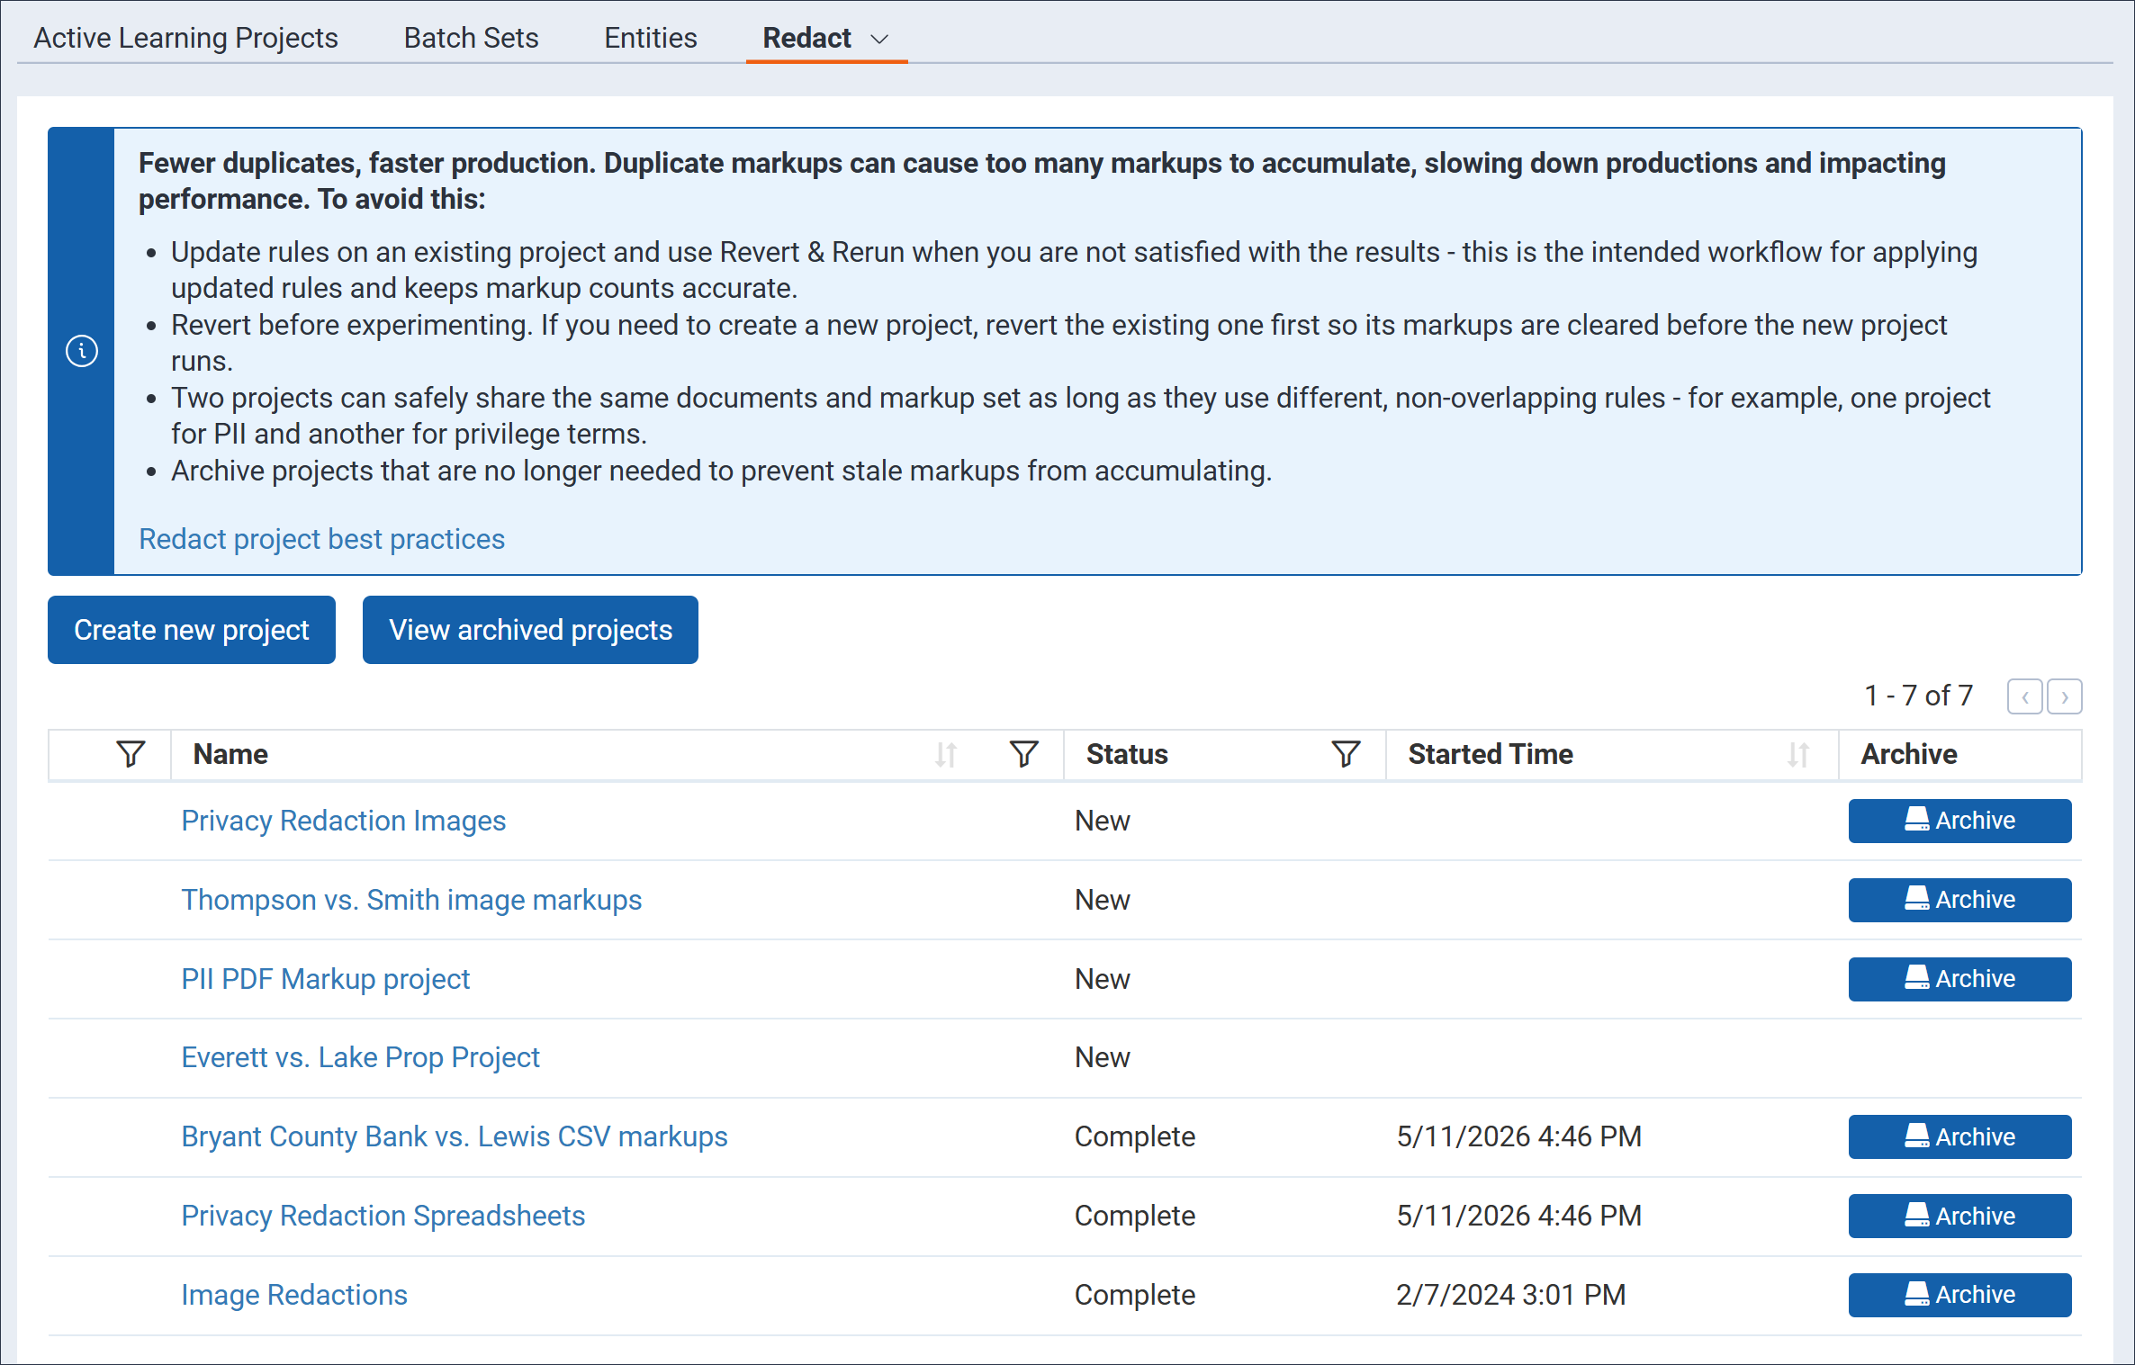Open Redact project best practices link

pos(321,539)
